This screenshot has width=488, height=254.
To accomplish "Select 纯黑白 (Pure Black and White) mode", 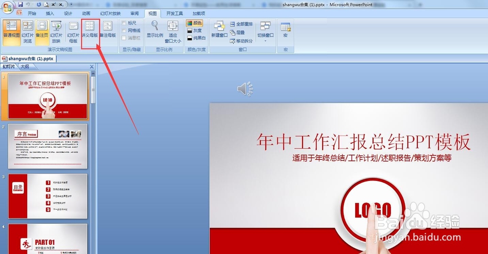I will click(x=196, y=38).
